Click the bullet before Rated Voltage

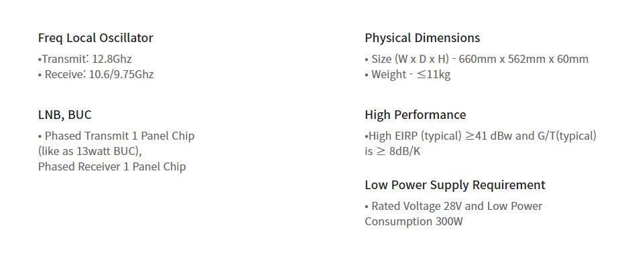[x=367, y=207]
